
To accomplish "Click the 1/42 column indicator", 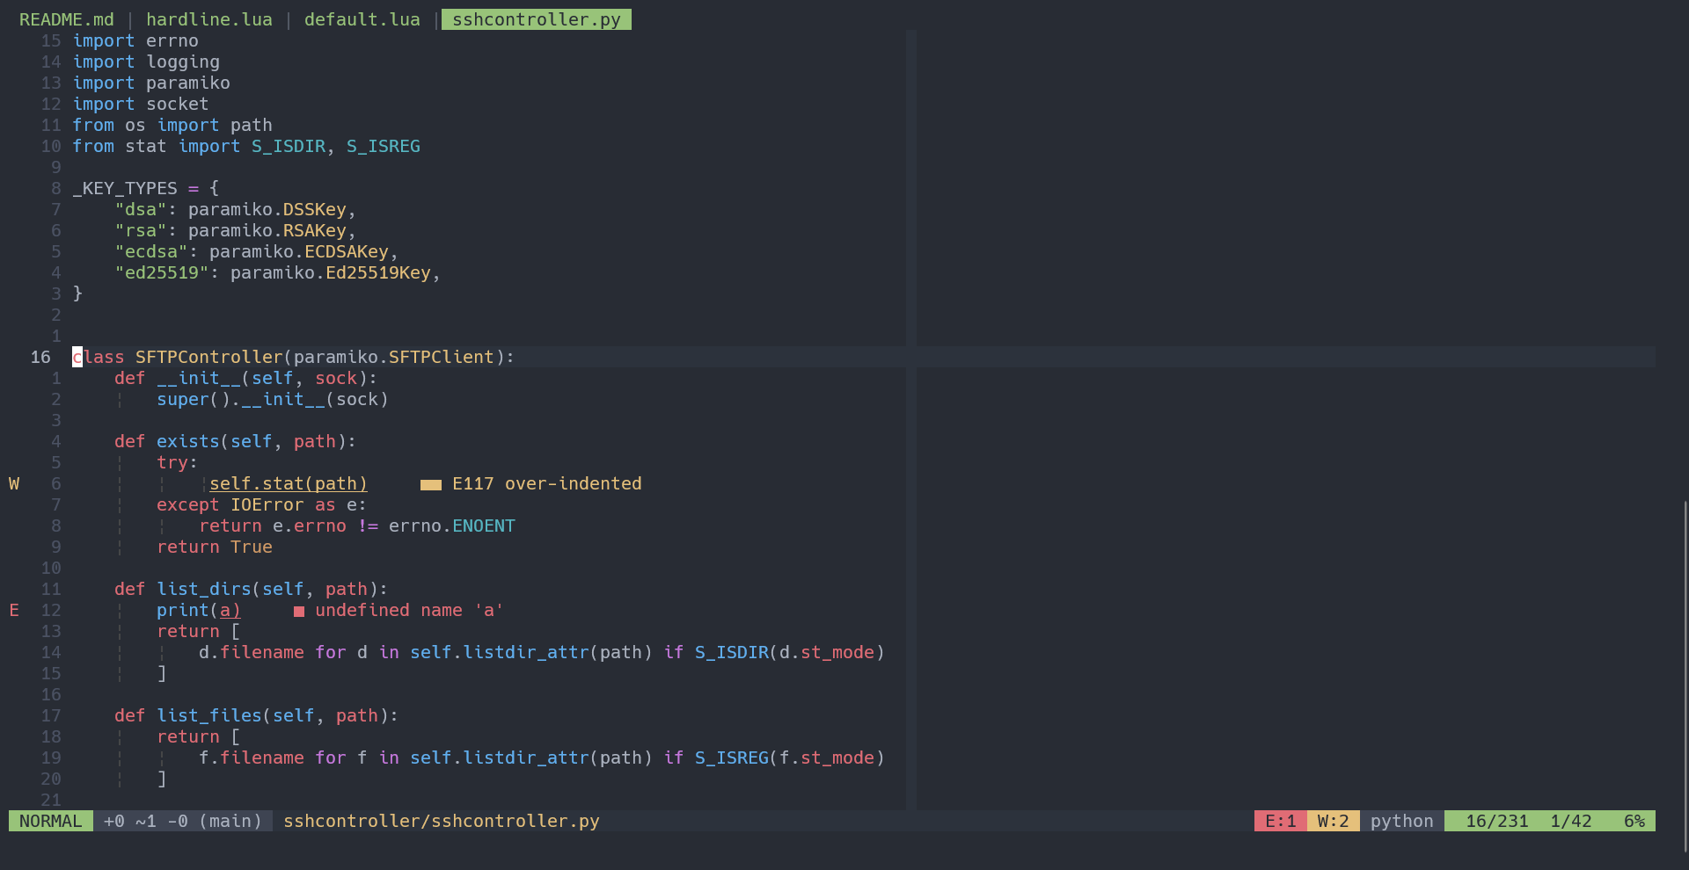I will [x=1571, y=821].
